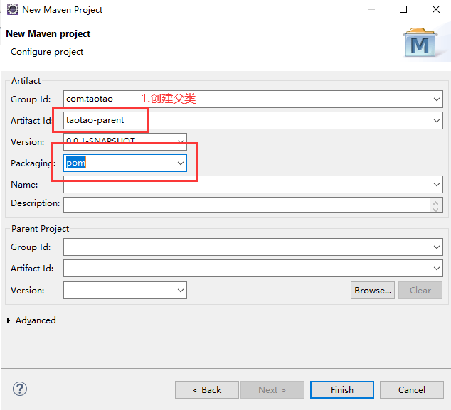451x410 pixels.
Task: Click the Description scrollbar down arrow
Action: point(436,209)
